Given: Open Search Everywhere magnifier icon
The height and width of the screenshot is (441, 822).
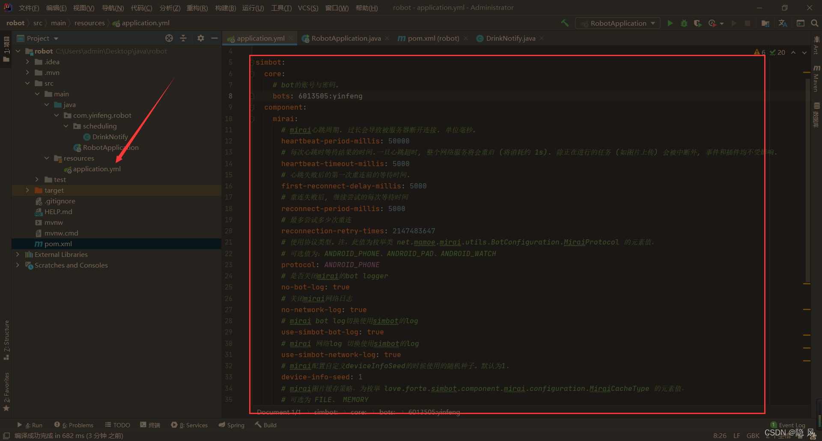Looking at the screenshot, I should pyautogui.click(x=814, y=23).
